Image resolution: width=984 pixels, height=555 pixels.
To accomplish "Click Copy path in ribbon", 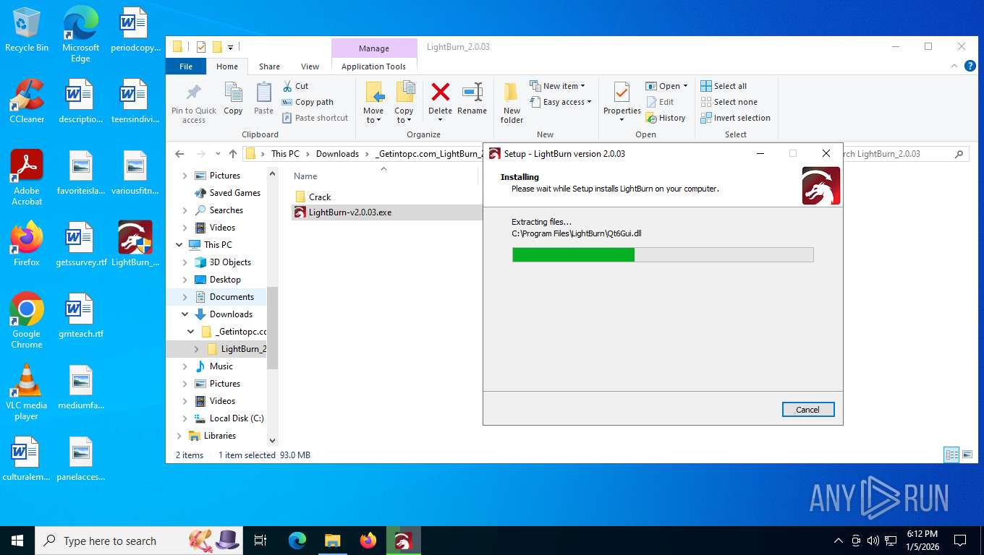I will pyautogui.click(x=307, y=102).
